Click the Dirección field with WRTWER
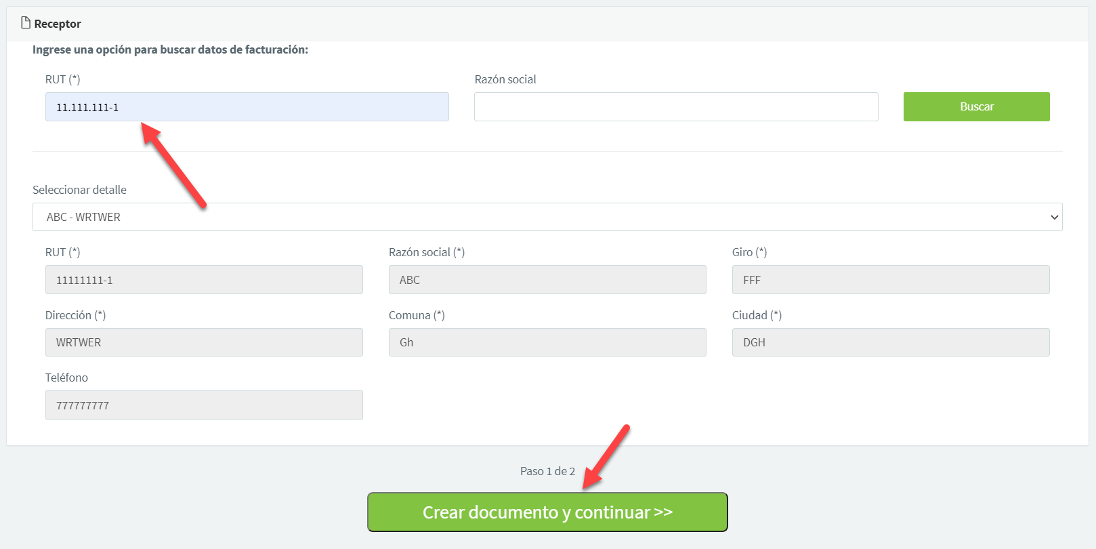This screenshot has width=1096, height=549. pos(204,342)
